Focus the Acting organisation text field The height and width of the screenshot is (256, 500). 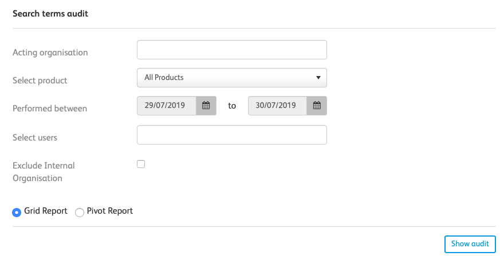click(x=231, y=50)
